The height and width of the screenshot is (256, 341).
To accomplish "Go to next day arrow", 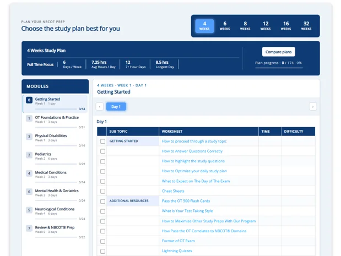I will 313,107.
